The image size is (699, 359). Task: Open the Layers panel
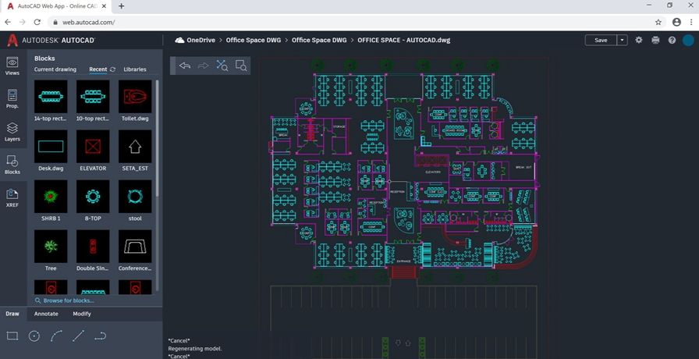pos(12,132)
